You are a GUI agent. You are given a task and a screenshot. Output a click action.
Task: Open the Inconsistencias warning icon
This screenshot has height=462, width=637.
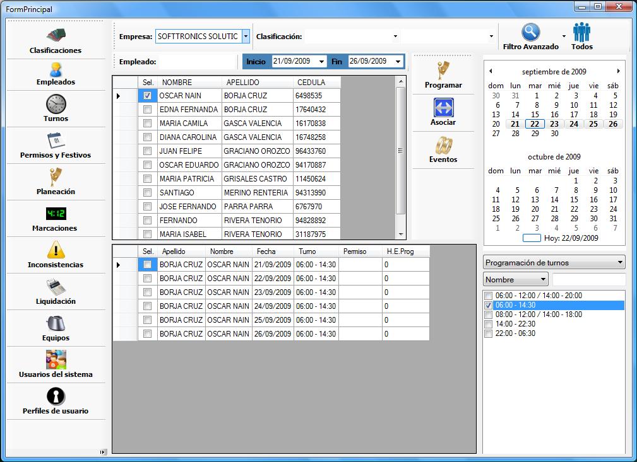(x=56, y=250)
